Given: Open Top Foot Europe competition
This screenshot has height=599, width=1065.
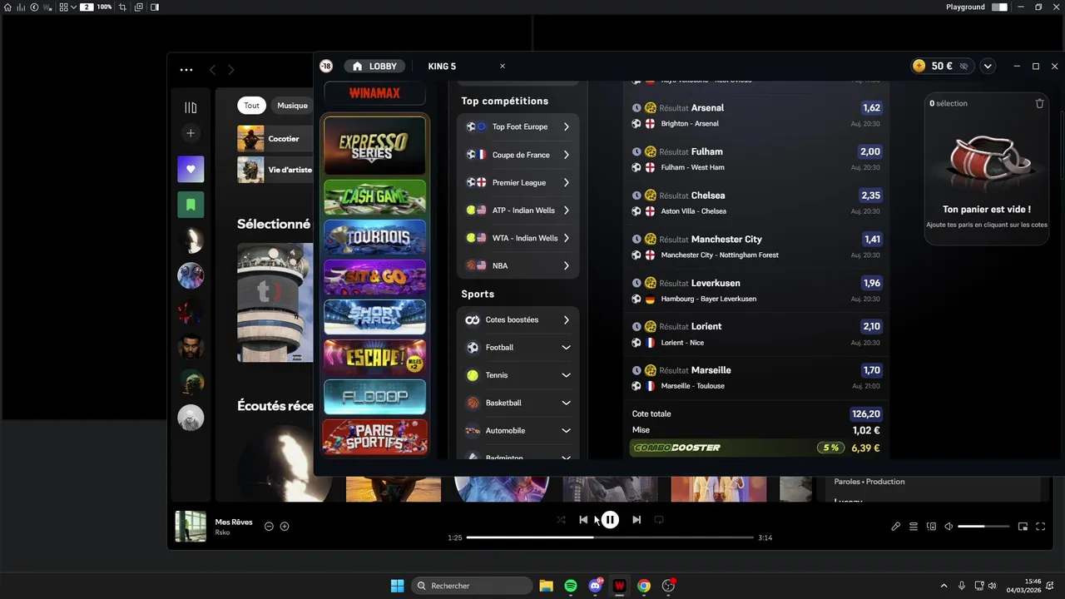Looking at the screenshot, I should click(518, 127).
